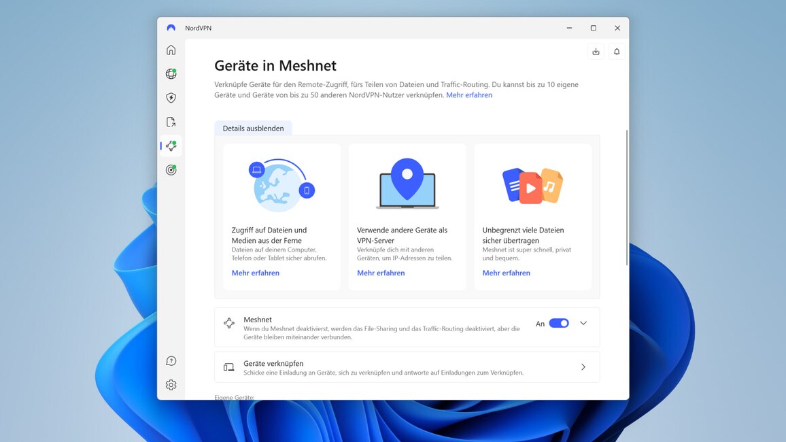786x442 pixels.
Task: Collapse details with Details ausblenden tab
Action: (253, 128)
